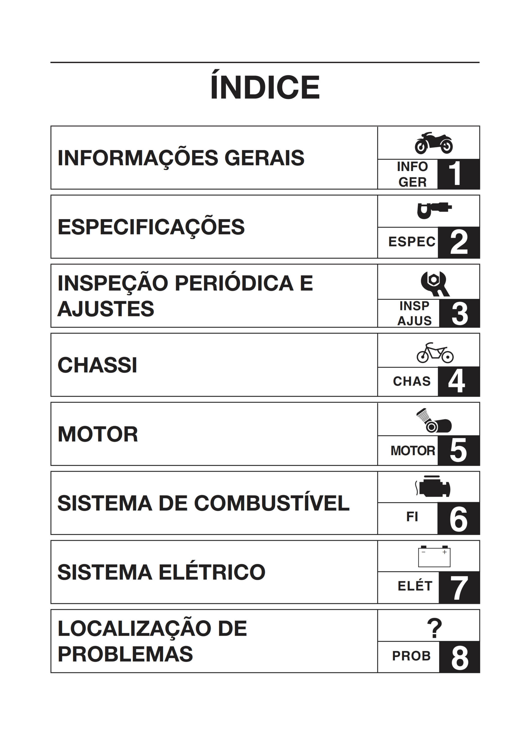Click the engine cylinder motor icon

(434, 421)
